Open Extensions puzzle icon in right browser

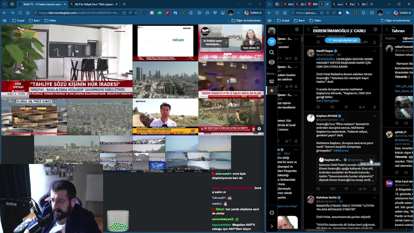(364, 13)
